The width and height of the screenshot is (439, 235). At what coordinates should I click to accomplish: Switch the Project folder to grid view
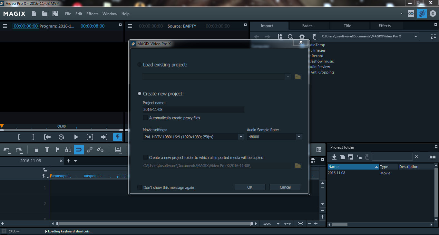(x=433, y=157)
